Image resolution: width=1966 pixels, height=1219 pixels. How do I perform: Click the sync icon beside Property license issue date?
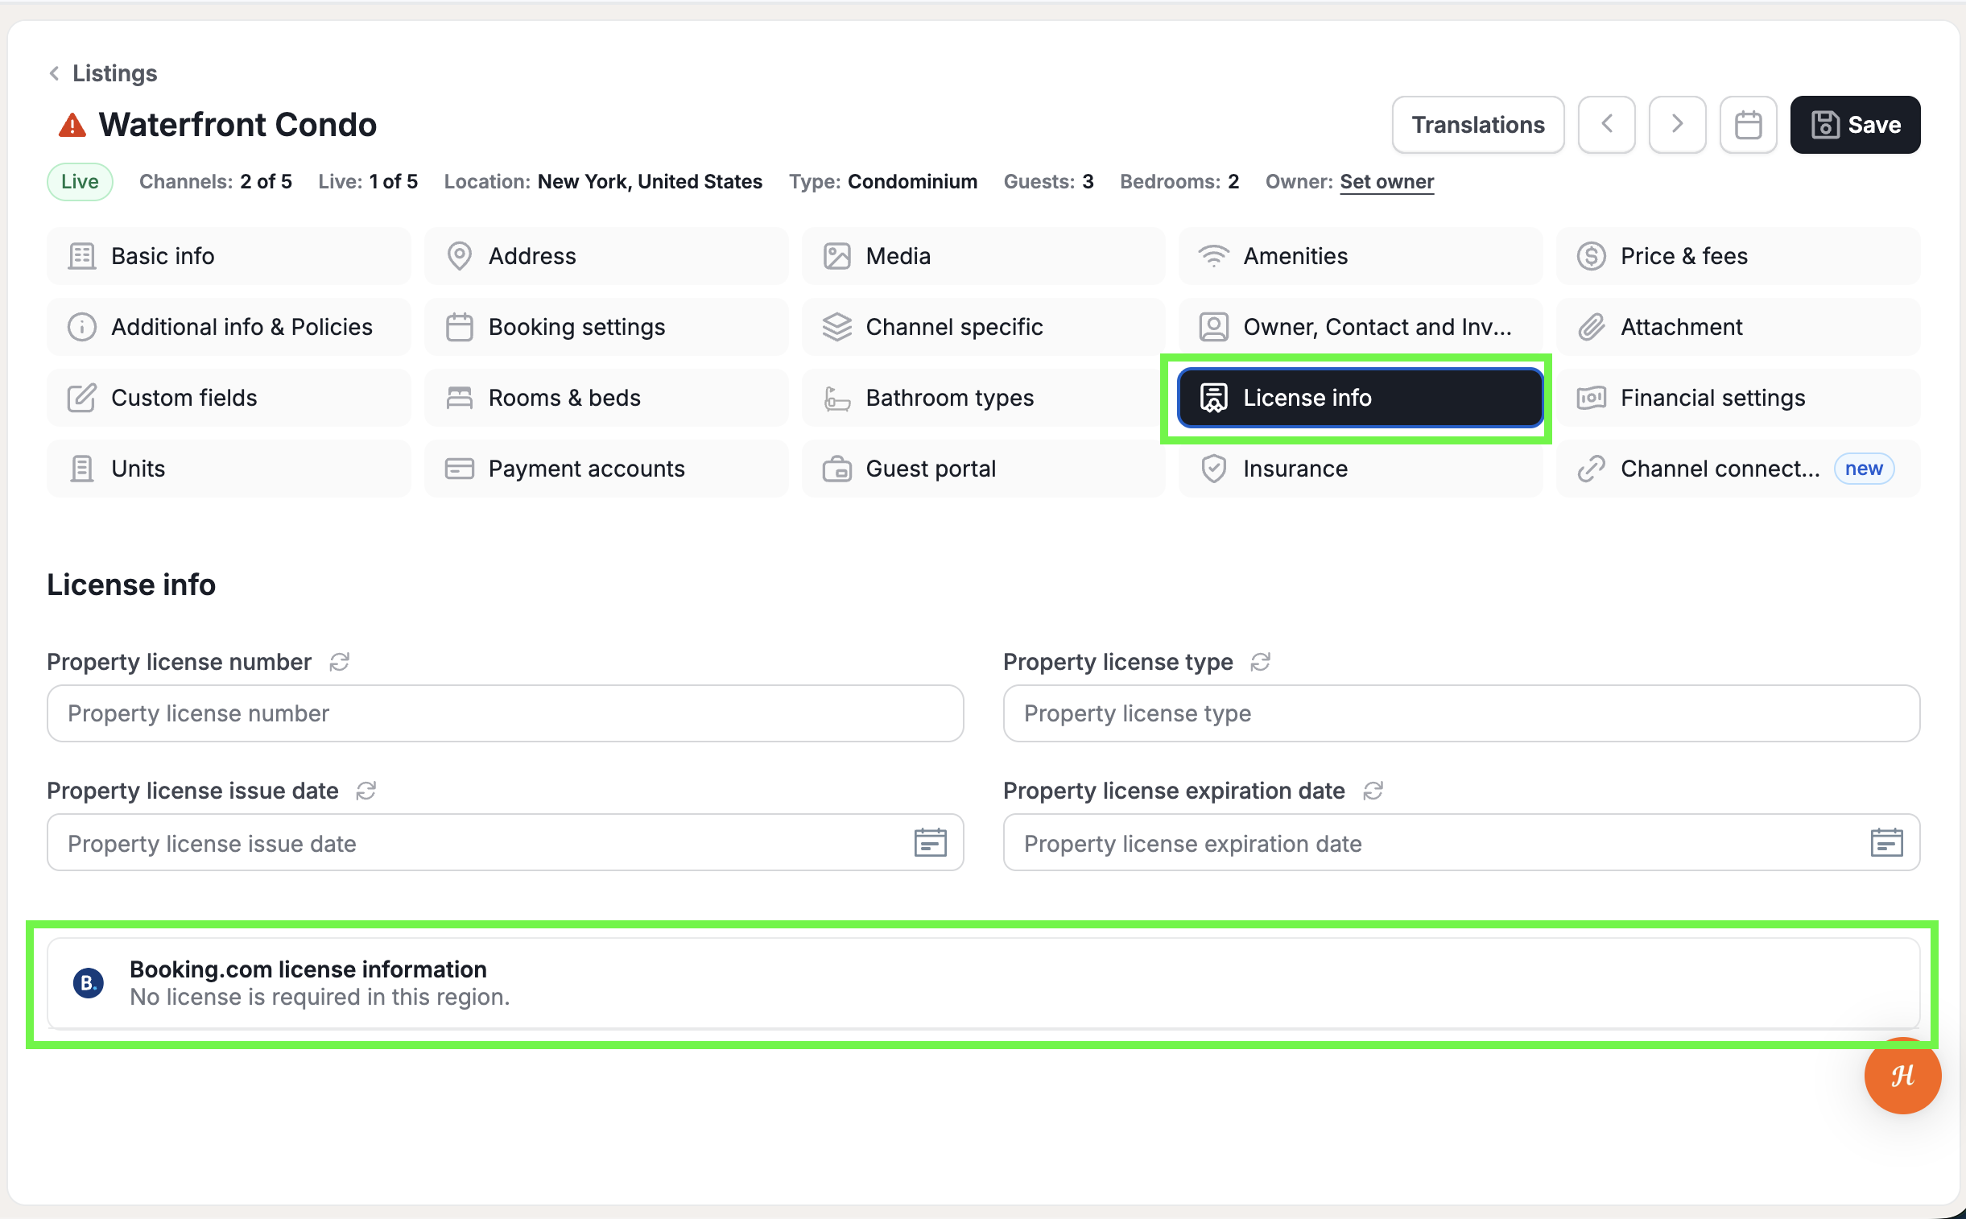tap(366, 791)
